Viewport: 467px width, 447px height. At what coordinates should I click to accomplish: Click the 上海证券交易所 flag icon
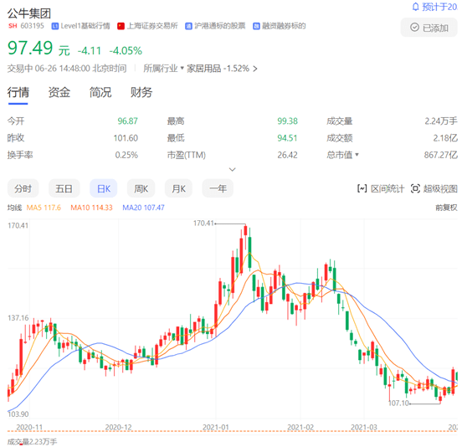[121, 26]
